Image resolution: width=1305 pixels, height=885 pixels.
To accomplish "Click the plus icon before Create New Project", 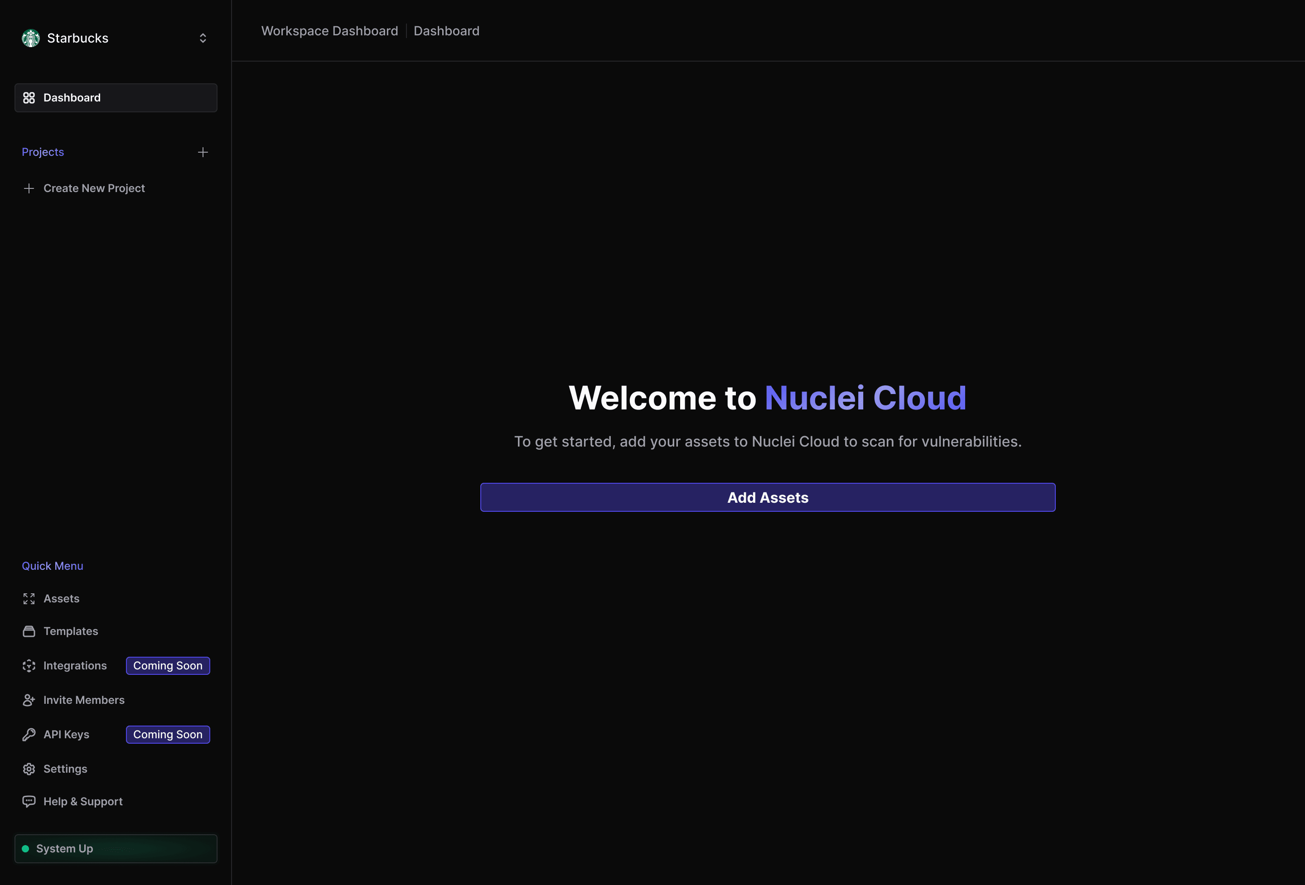I will pos(29,188).
